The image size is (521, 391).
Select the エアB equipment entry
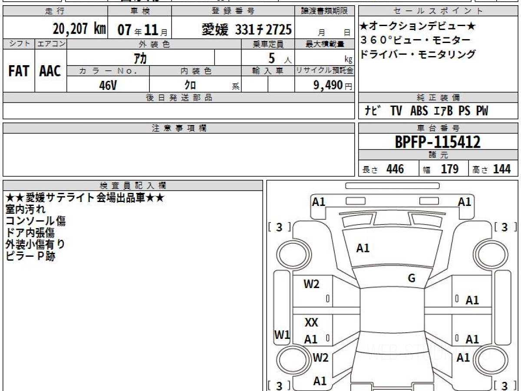(443, 111)
